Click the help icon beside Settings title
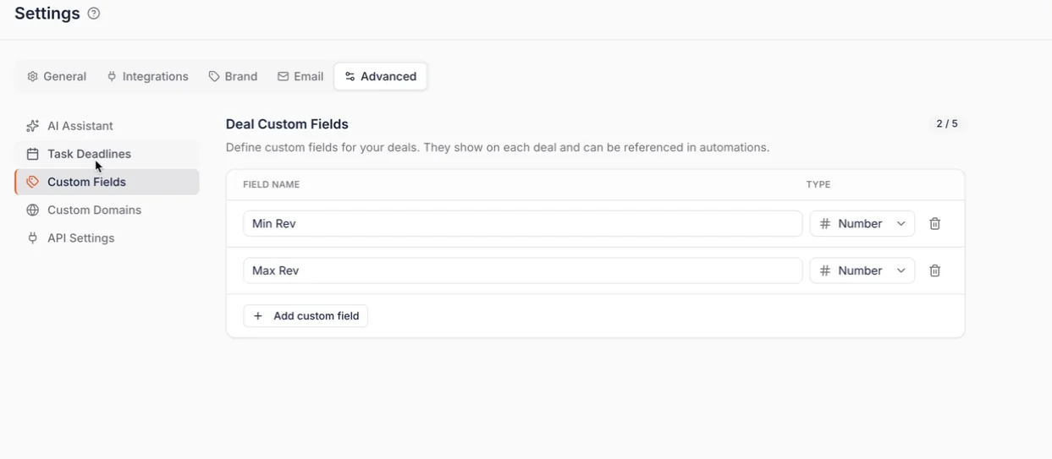 94,14
